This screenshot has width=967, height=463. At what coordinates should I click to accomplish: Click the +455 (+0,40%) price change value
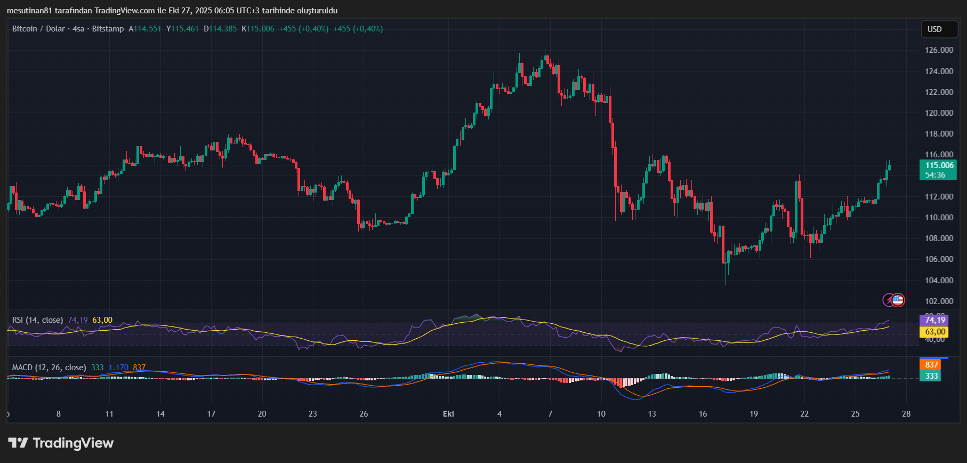(x=303, y=29)
